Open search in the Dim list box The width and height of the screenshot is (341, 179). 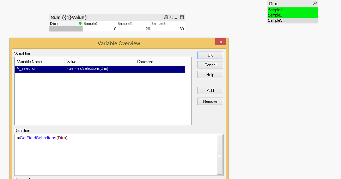point(315,4)
